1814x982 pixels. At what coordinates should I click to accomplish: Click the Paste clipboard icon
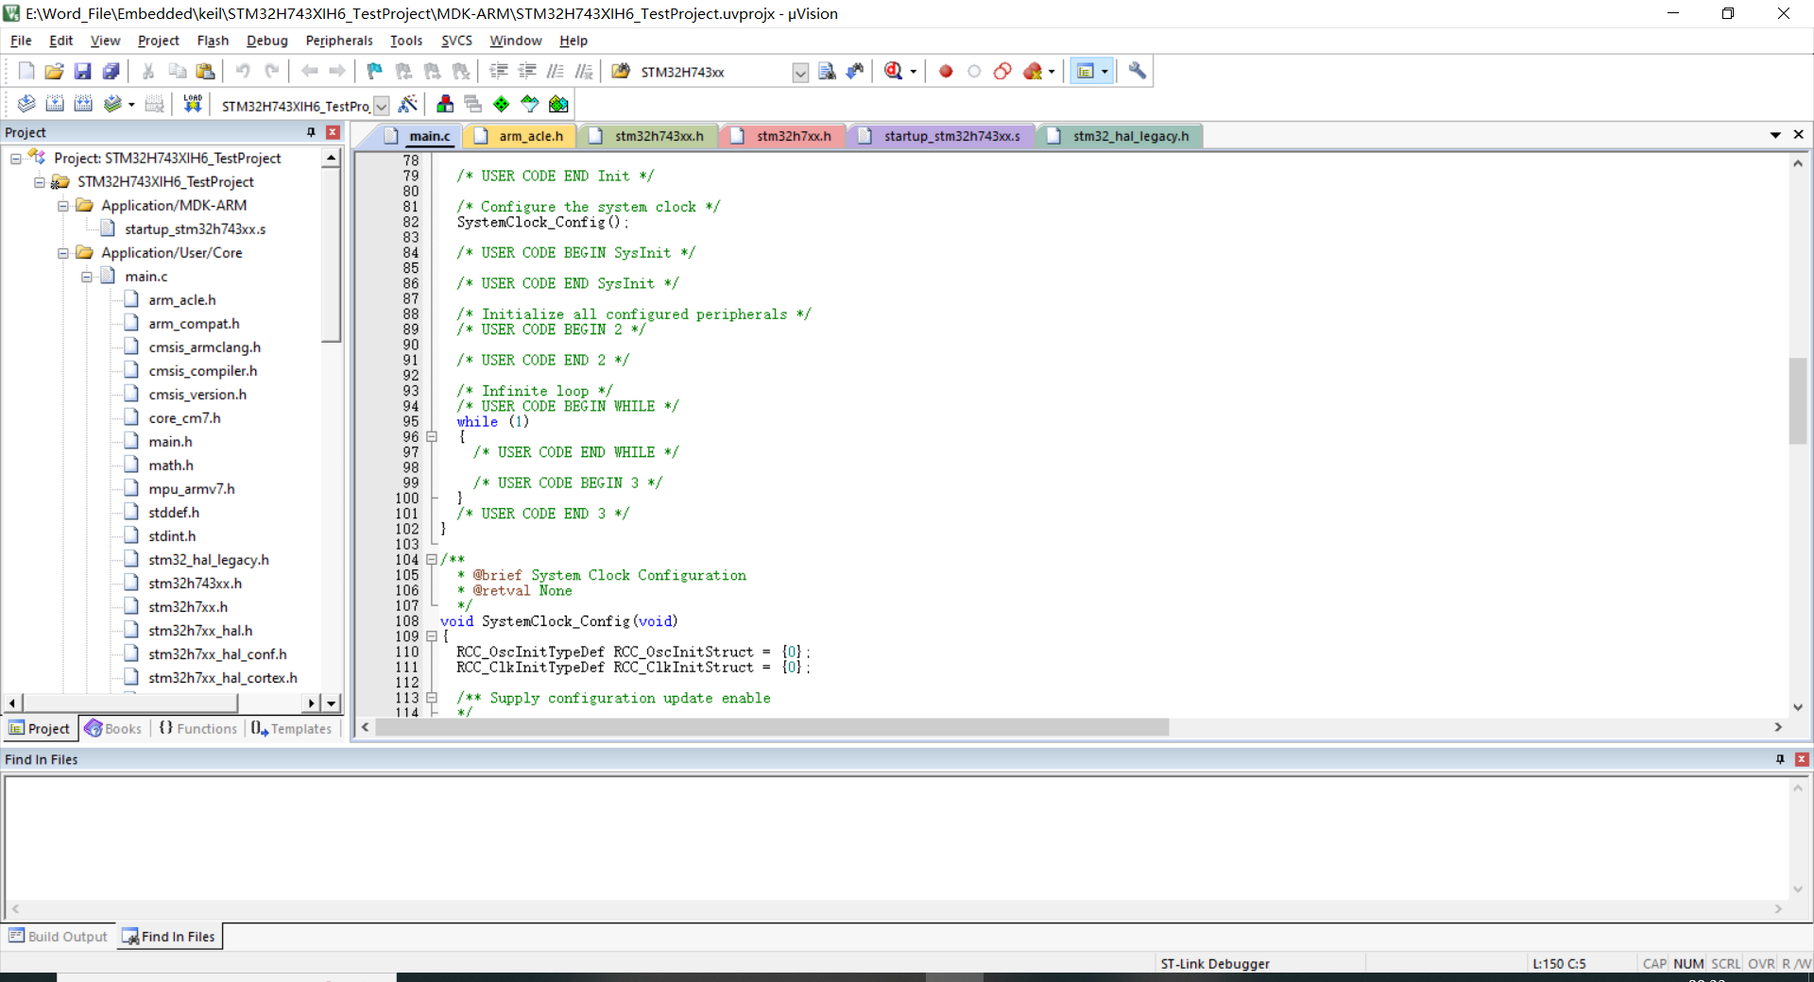(205, 71)
